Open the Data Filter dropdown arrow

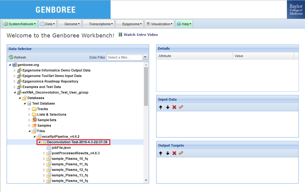pyautogui.click(x=145, y=57)
